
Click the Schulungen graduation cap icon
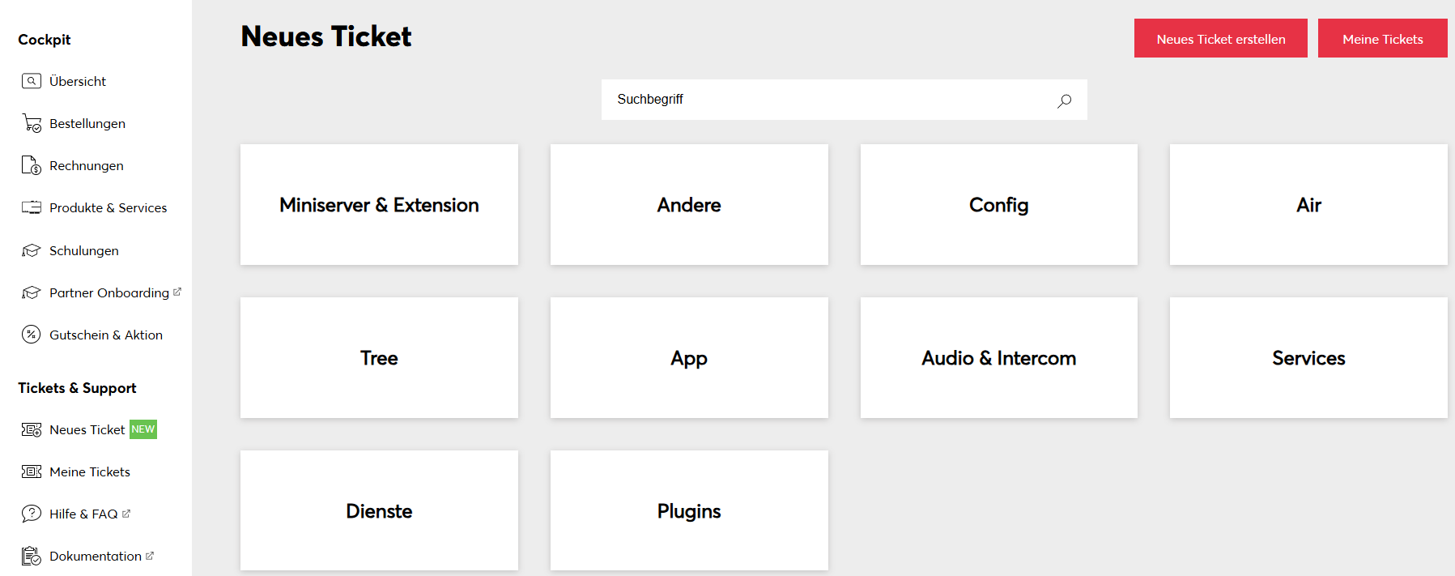(31, 250)
